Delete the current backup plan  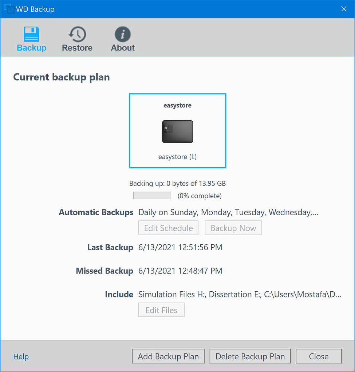point(250,356)
